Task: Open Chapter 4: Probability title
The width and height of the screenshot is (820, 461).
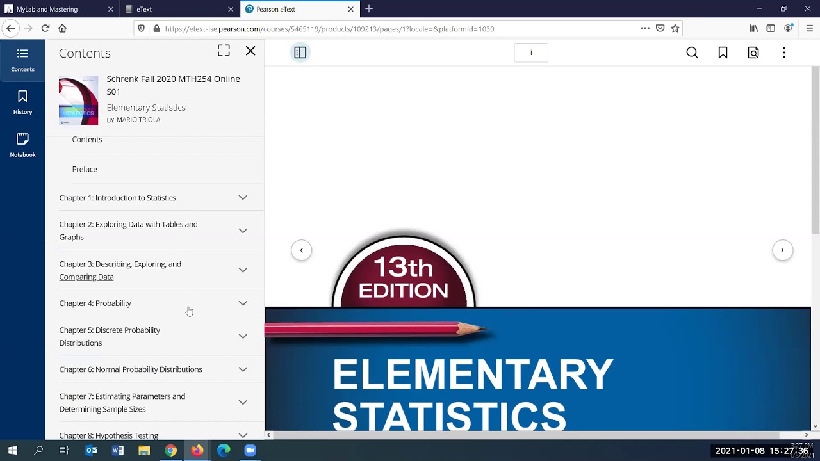Action: click(95, 303)
